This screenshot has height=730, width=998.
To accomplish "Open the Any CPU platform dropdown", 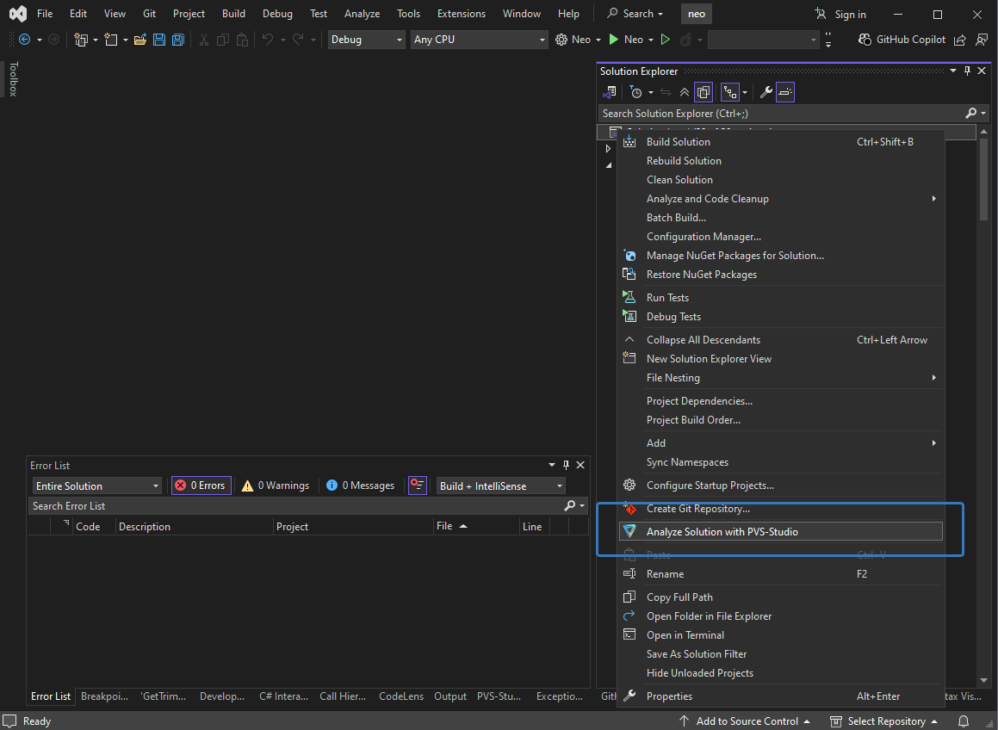I will 479,40.
